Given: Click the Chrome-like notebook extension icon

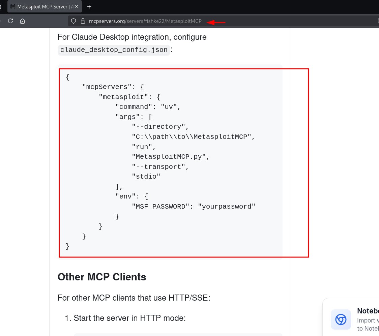Looking at the screenshot, I should pos(341,319).
